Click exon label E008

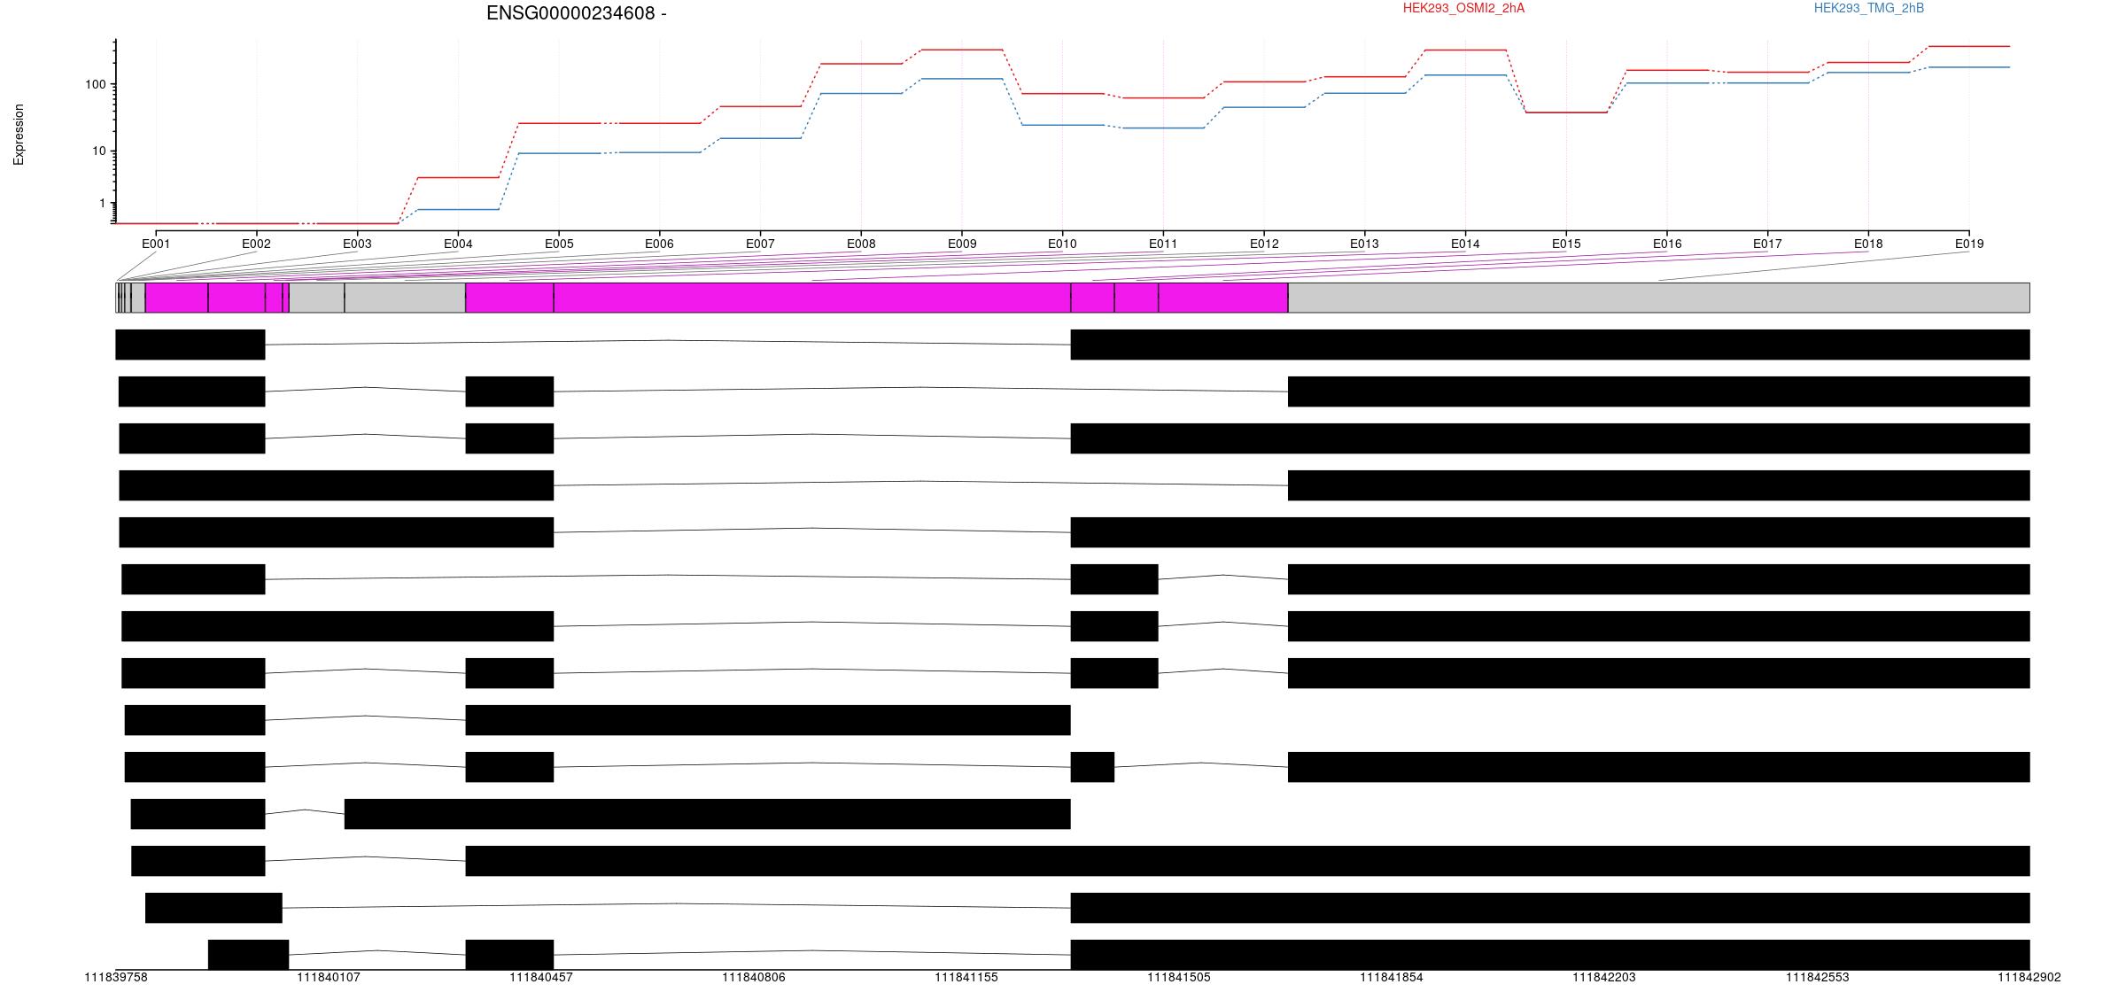pos(861,244)
